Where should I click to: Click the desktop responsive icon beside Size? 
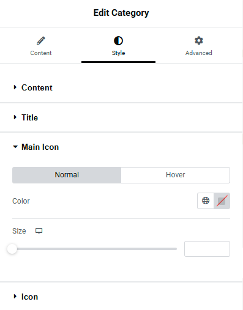pos(39,231)
